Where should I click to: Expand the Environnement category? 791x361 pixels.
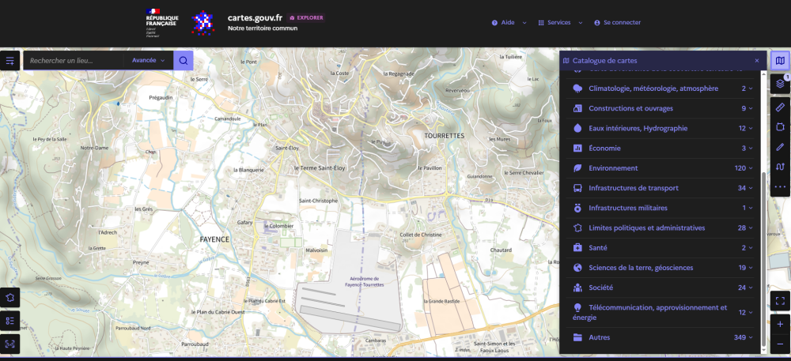(662, 168)
